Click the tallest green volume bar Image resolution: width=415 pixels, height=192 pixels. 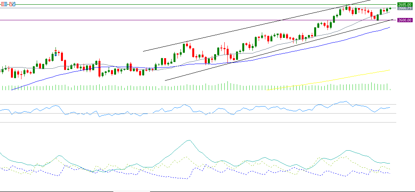[227, 86]
